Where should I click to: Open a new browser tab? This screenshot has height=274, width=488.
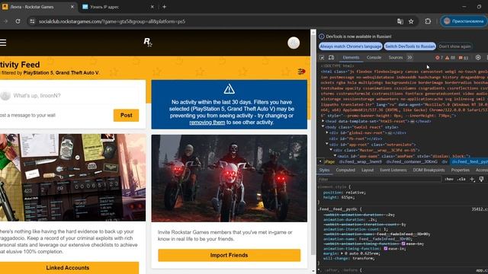[164, 7]
